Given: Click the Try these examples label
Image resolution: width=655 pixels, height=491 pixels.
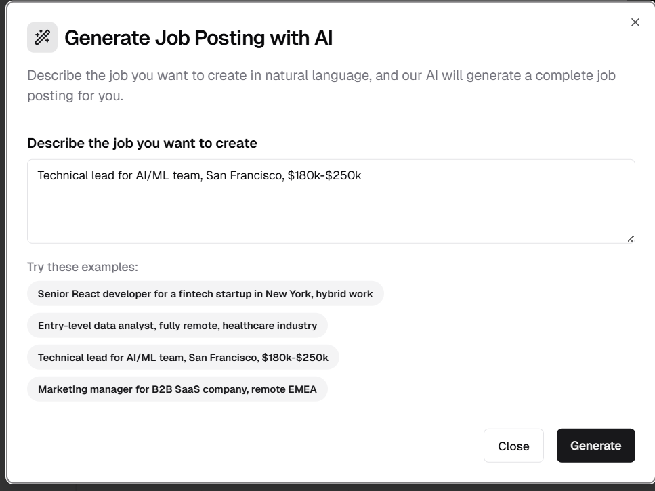Looking at the screenshot, I should tap(83, 267).
